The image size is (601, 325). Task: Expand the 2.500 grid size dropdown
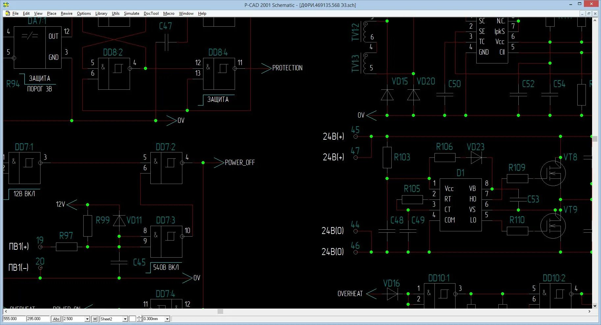pos(87,319)
